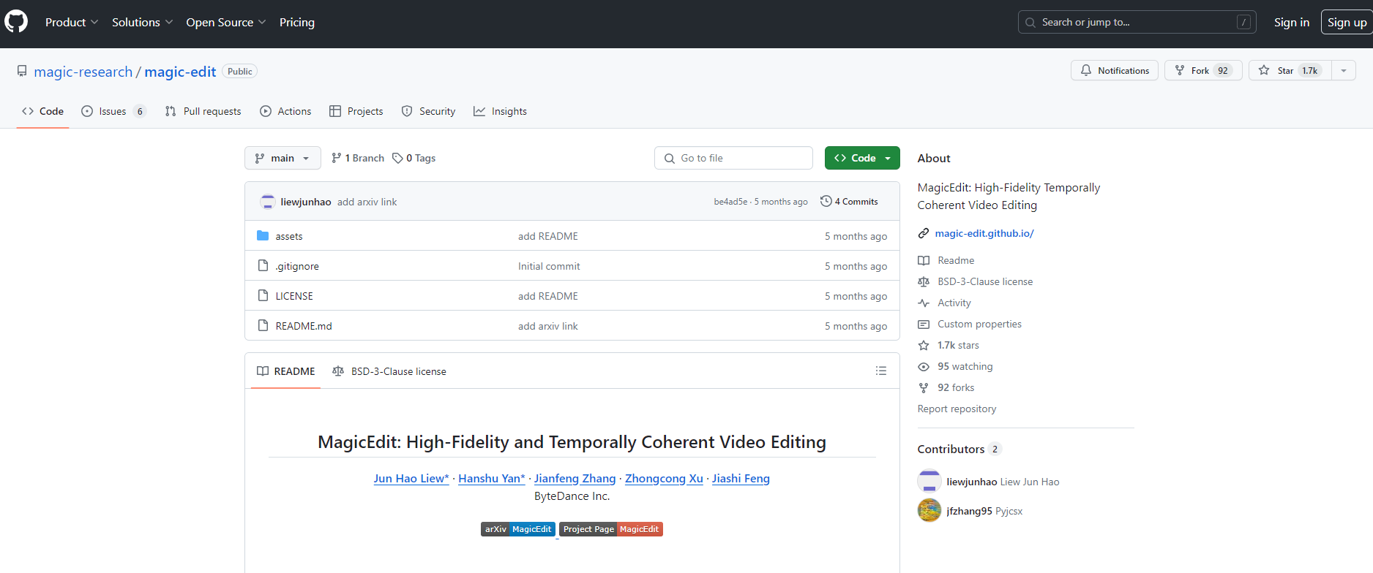
Task: Open Jiashi Feng author link
Action: point(741,478)
